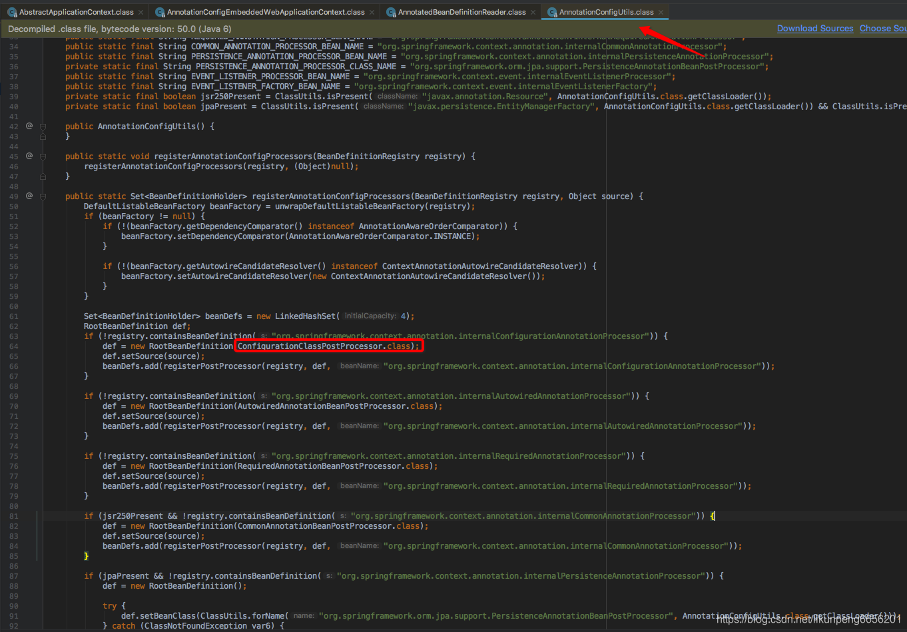Click internalRequiredAnnotationProcessor string on line 78
Viewport: 907px width, 632px height.
click(x=561, y=486)
